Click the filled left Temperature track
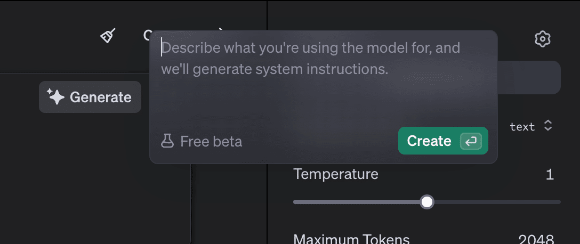The width and height of the screenshot is (580, 244). pos(357,202)
